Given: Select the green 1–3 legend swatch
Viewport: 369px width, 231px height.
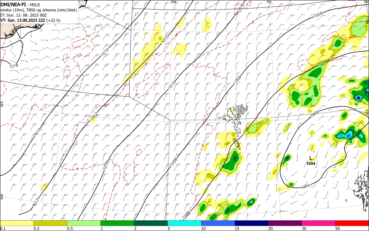Looking at the screenshot, I should [117, 223].
